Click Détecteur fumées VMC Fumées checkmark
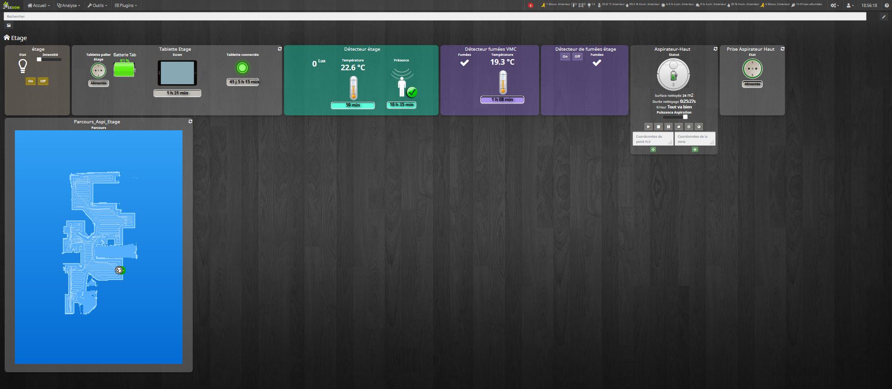Image resolution: width=892 pixels, height=389 pixels. tap(465, 63)
